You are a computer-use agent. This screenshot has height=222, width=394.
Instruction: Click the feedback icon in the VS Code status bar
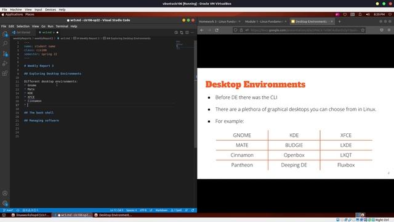[187, 210]
